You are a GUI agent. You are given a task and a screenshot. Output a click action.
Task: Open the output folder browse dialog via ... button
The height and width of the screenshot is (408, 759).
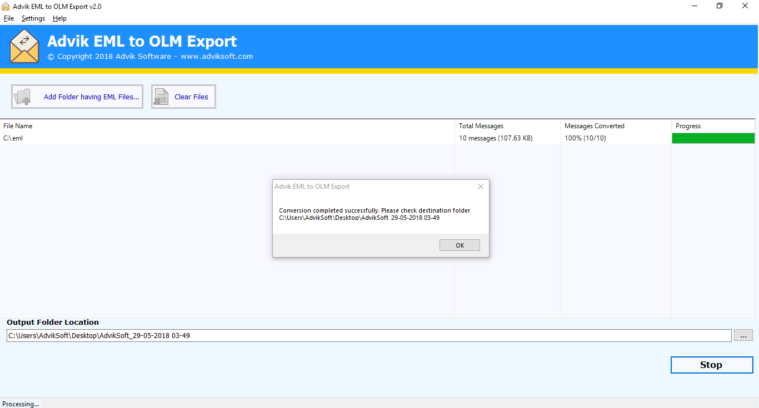743,335
